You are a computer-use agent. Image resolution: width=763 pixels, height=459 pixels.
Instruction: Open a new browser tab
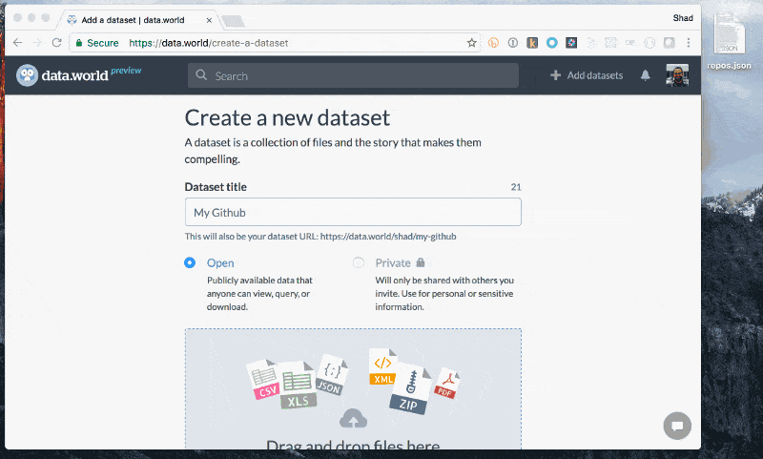pyautogui.click(x=234, y=20)
